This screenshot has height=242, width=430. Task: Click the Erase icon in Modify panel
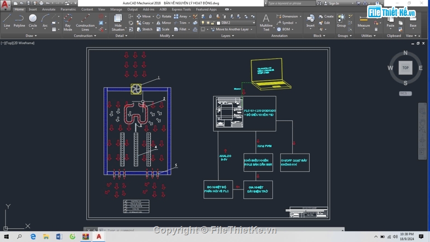pyautogui.click(x=195, y=16)
